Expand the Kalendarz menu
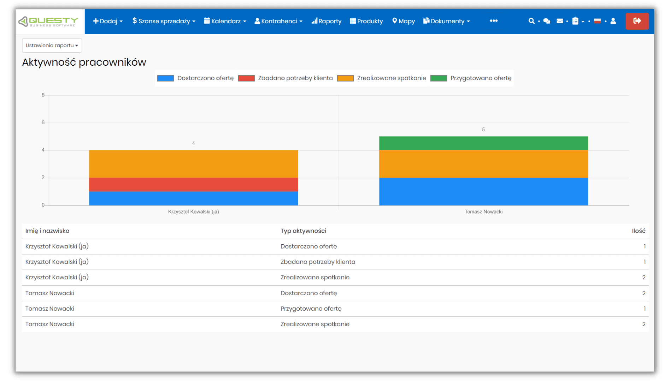The image size is (670, 381). click(225, 21)
